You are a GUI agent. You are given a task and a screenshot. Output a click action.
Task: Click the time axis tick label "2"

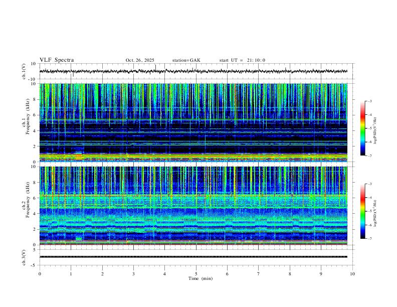[102, 274]
